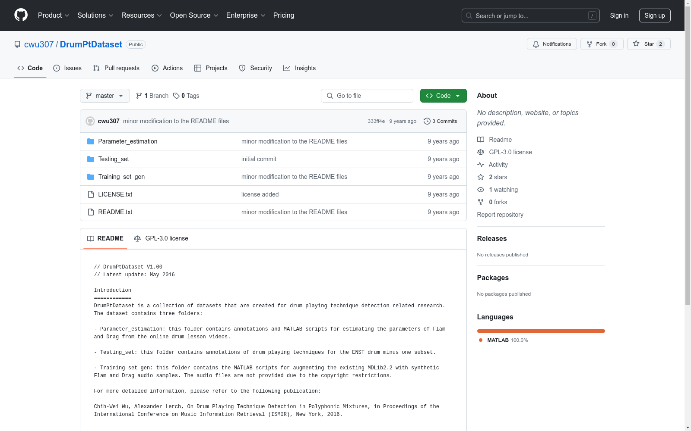Click the Go to file input
691x431 pixels.
[x=367, y=96]
